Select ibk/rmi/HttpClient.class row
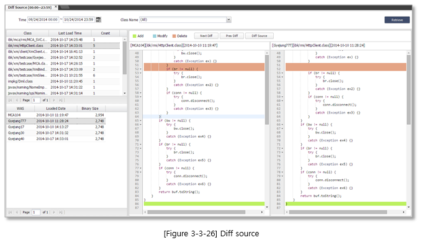Screen dimensions: 429x240 pos(63,46)
